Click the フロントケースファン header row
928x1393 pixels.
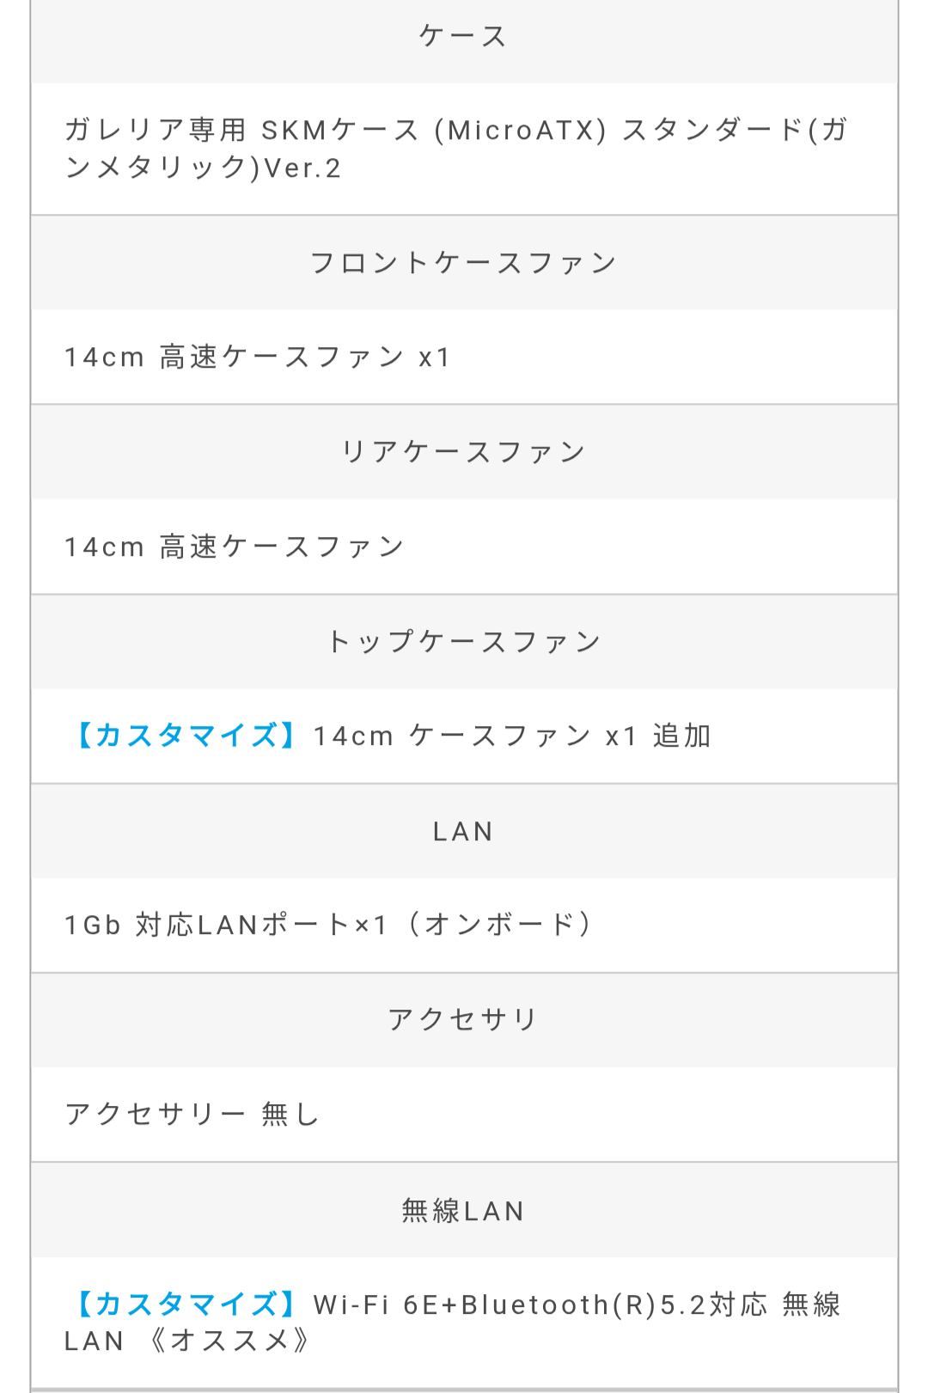463,263
